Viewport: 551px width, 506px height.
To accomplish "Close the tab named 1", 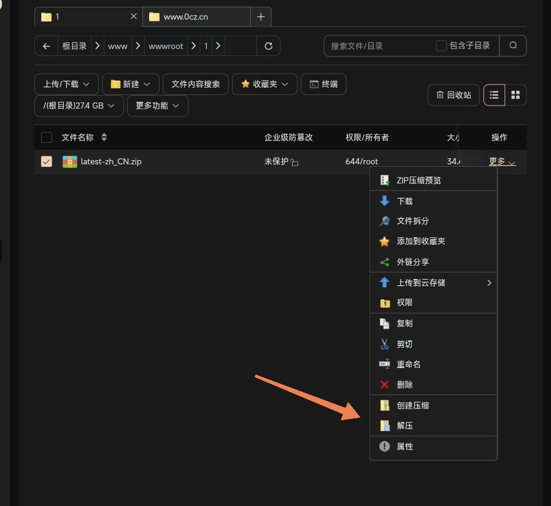I will tap(134, 17).
